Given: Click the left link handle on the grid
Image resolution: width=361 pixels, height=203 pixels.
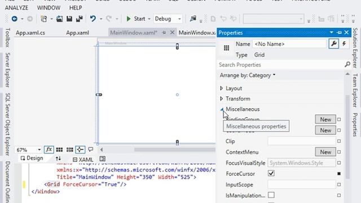Looking at the screenshot, I should point(99,95).
